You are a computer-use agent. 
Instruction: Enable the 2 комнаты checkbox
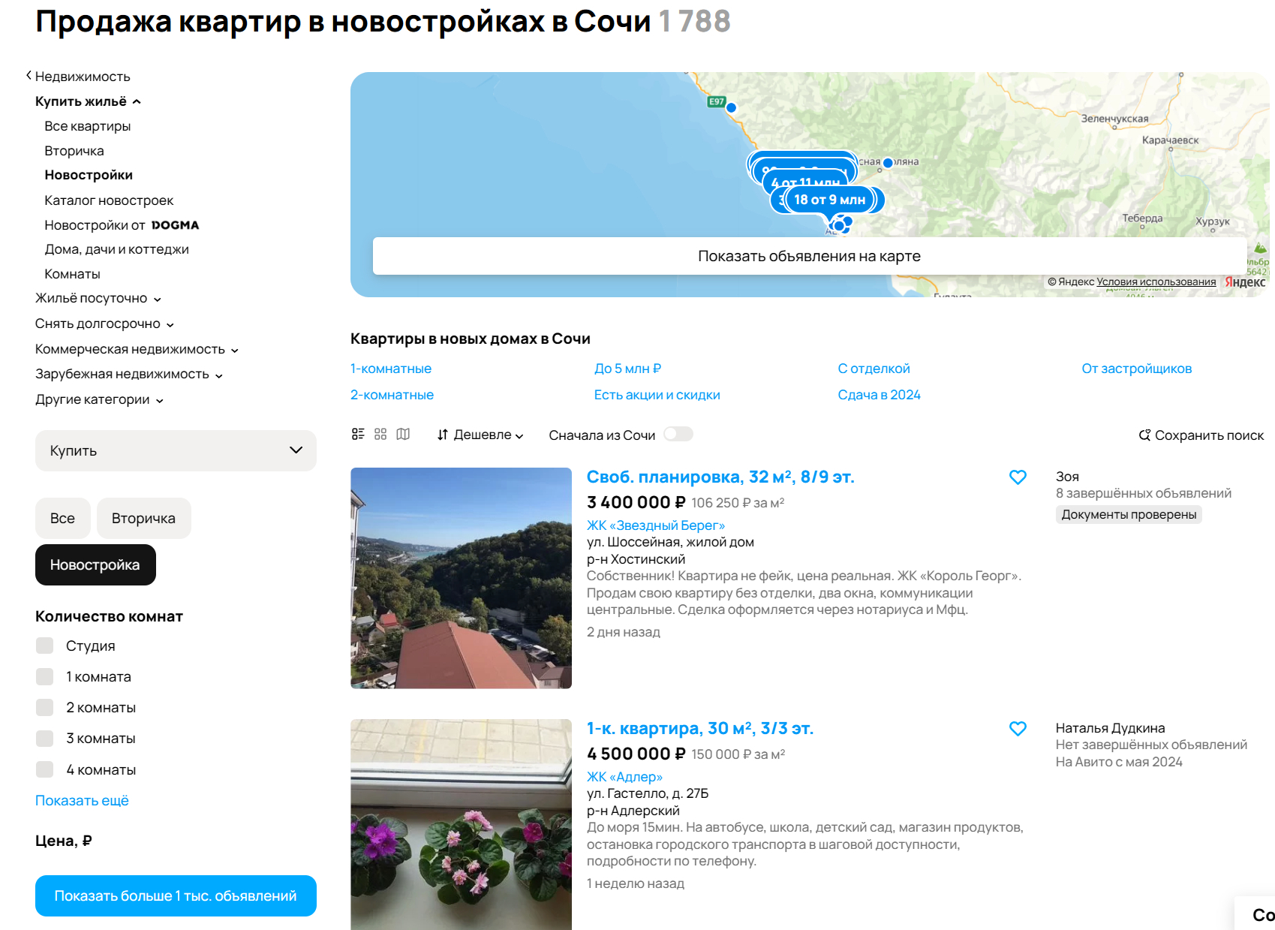[x=45, y=707]
